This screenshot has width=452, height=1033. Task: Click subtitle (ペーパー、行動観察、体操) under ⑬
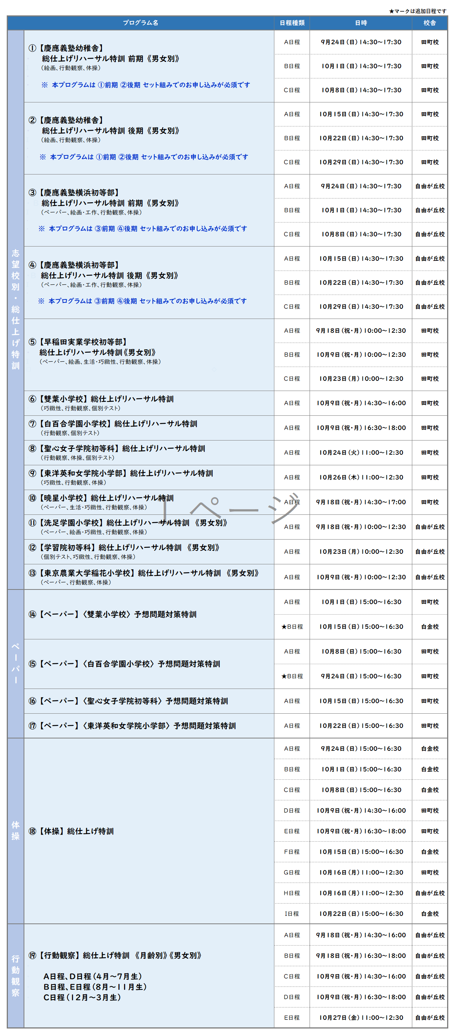[x=76, y=582]
